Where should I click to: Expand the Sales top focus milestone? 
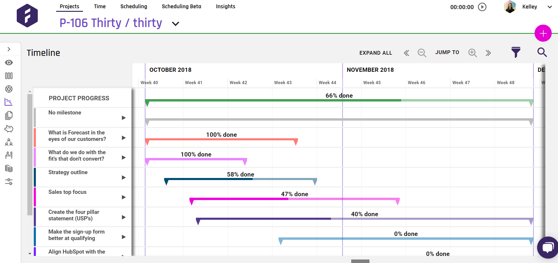pyautogui.click(x=124, y=197)
